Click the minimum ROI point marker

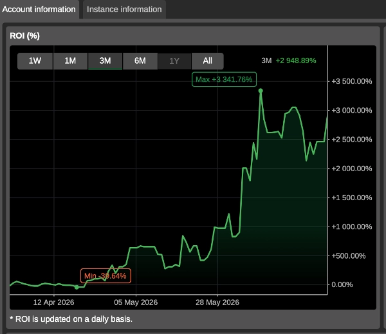tap(77, 287)
